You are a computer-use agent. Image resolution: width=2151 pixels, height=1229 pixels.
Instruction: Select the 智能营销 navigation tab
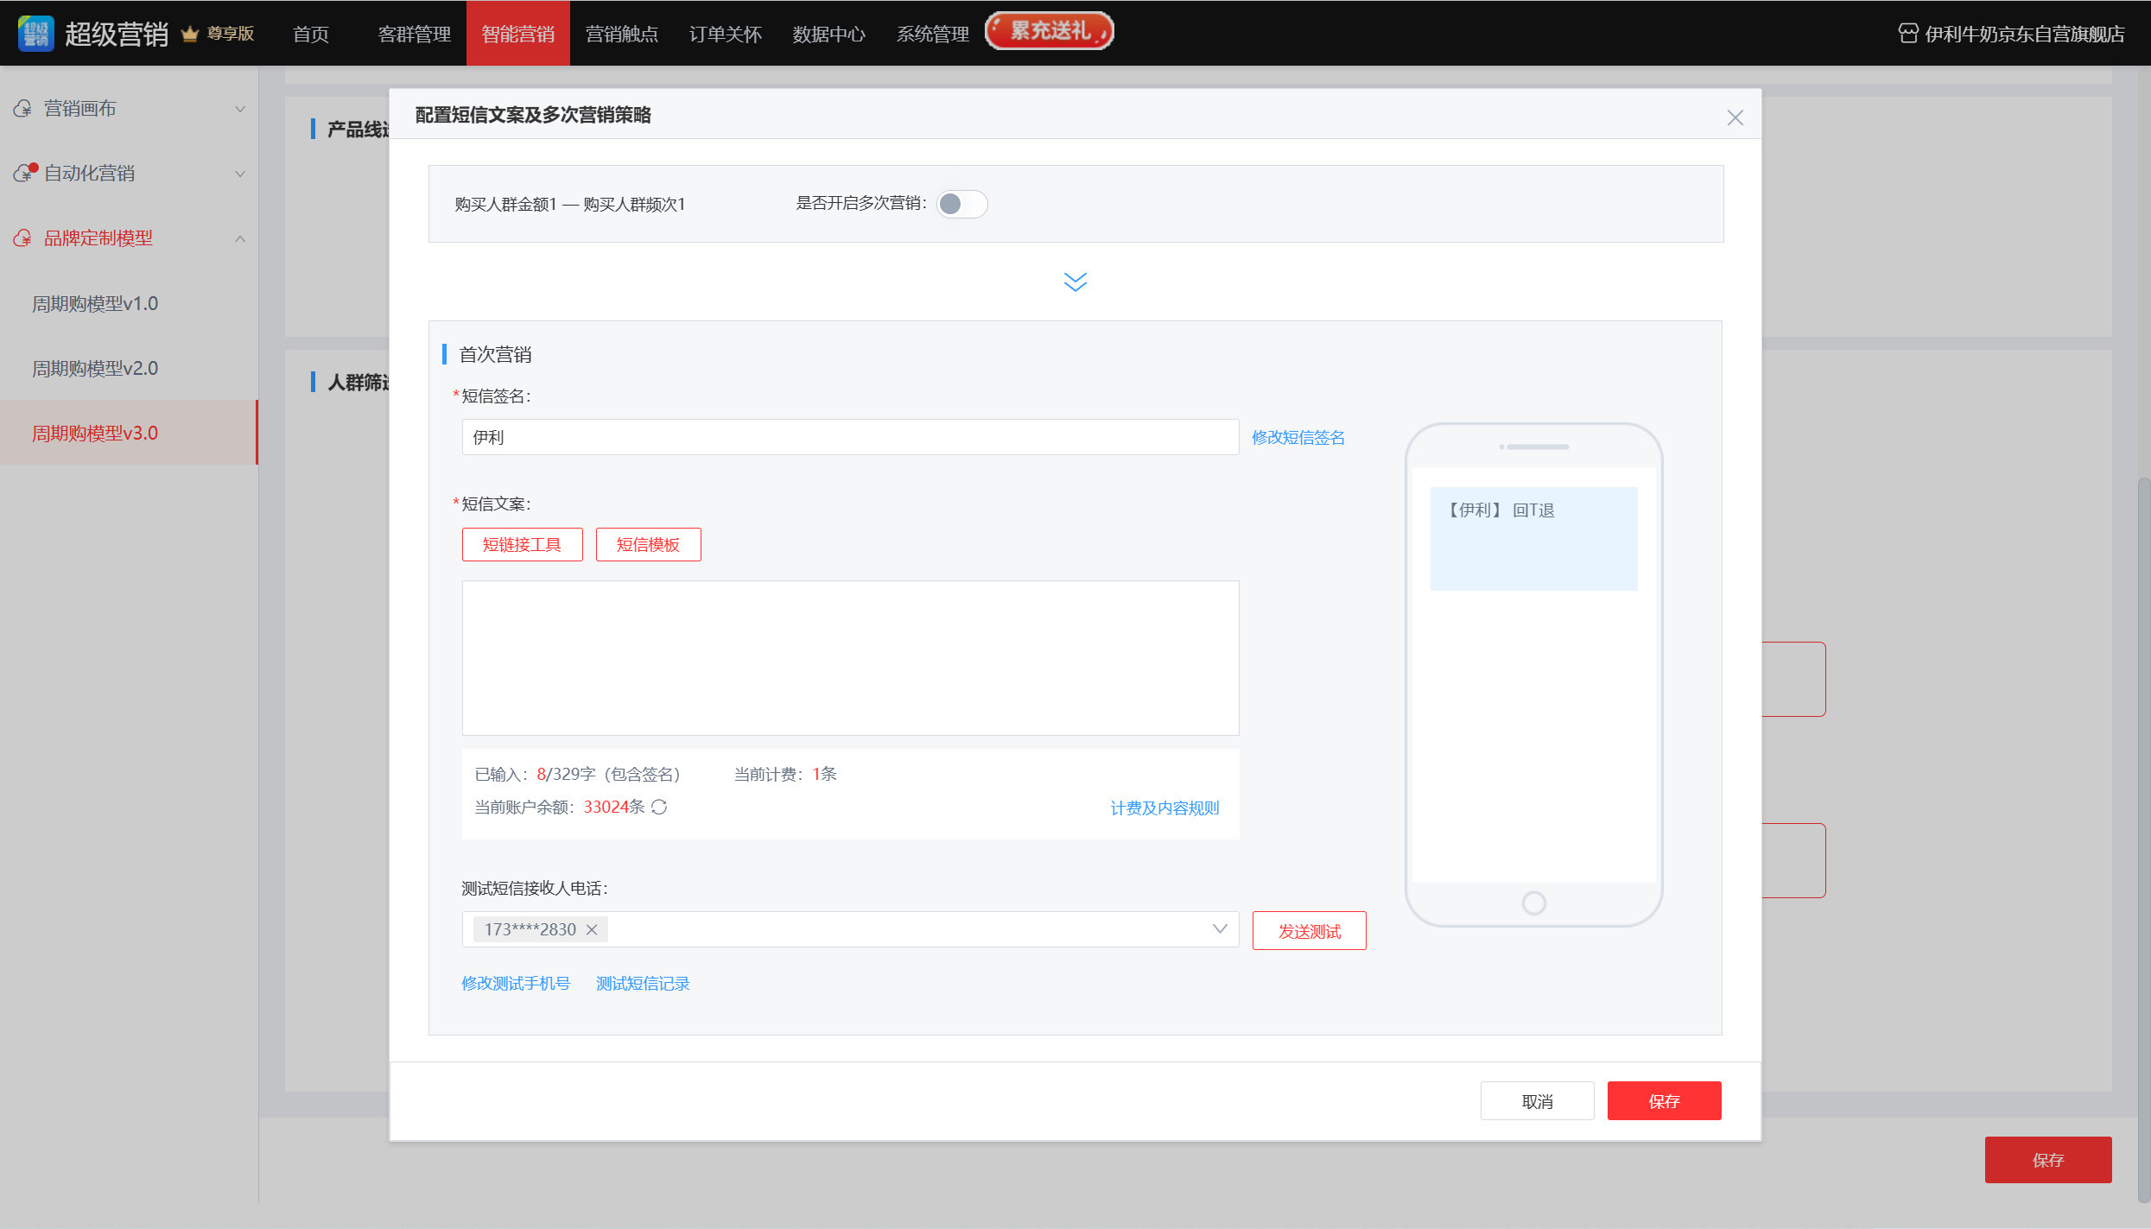tap(518, 34)
